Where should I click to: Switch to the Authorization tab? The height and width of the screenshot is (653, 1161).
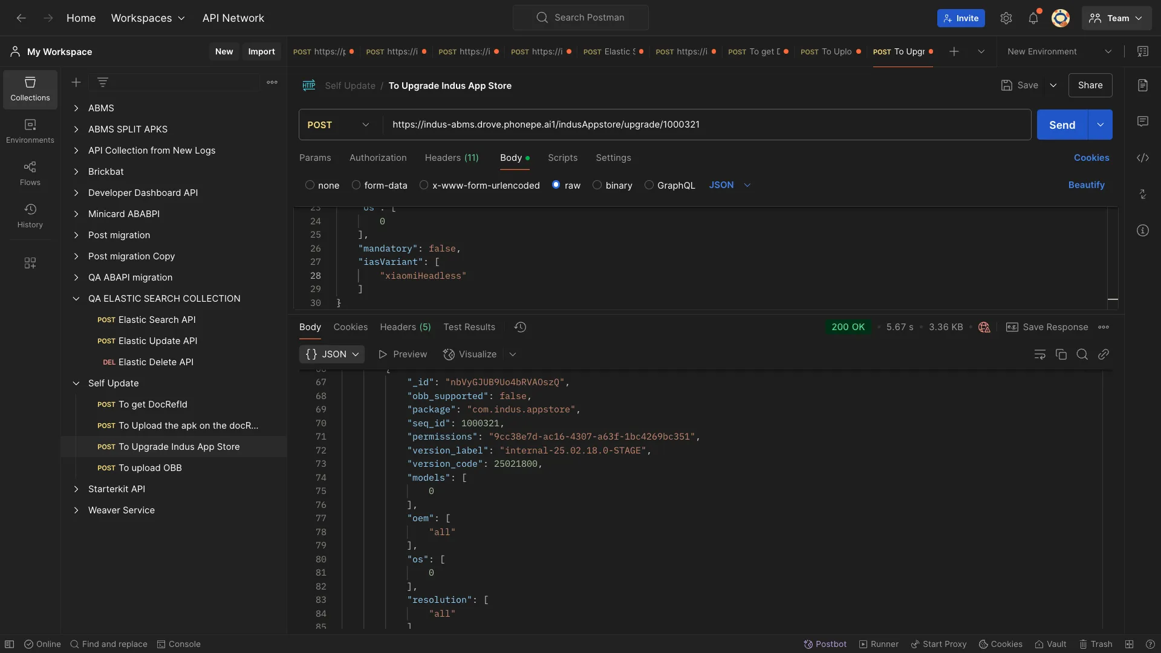coord(378,158)
